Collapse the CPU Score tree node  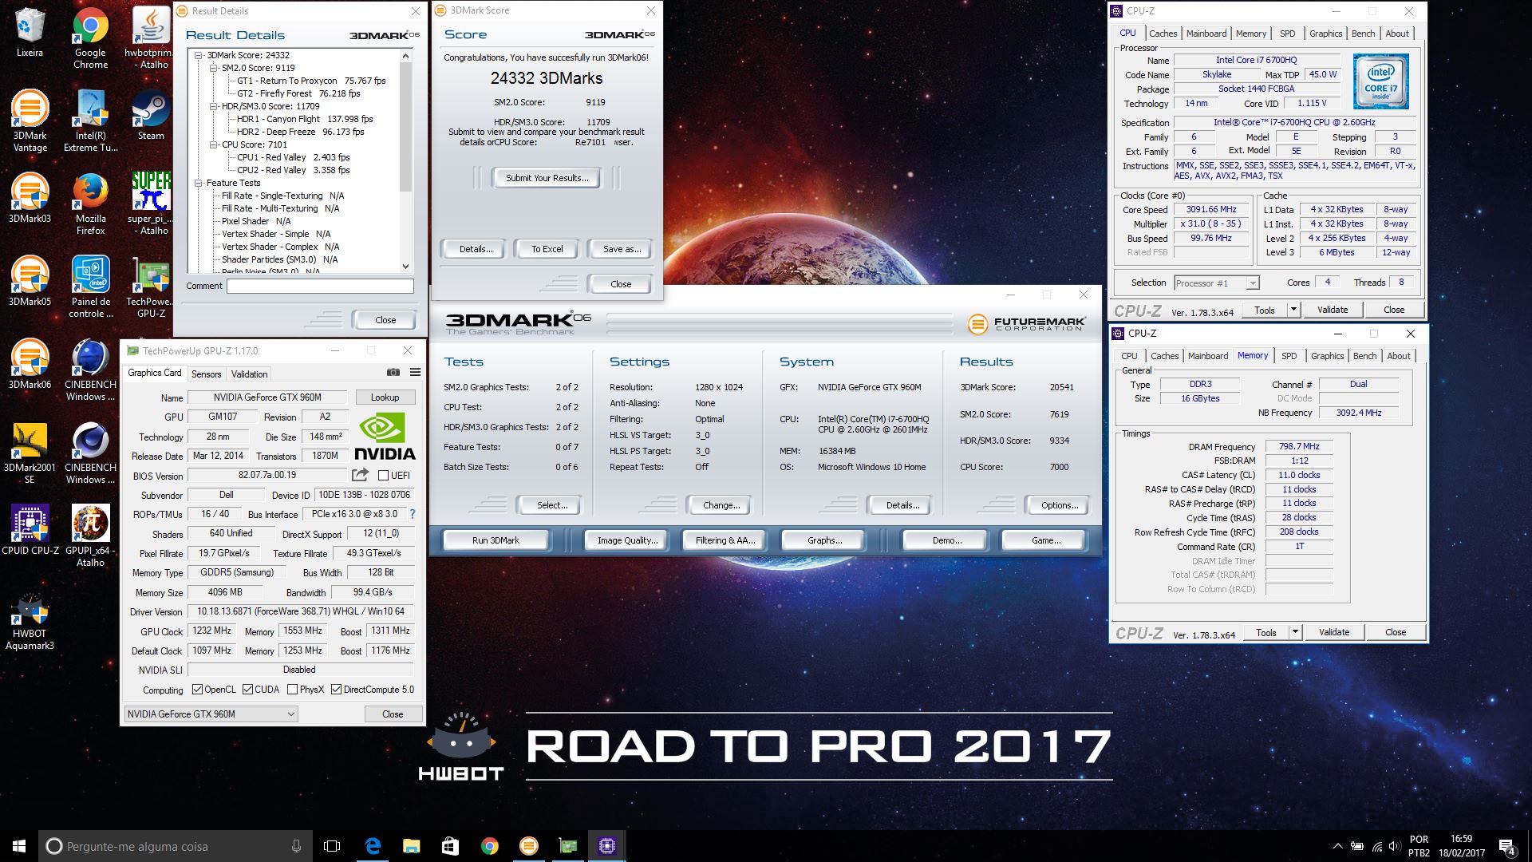(x=213, y=144)
